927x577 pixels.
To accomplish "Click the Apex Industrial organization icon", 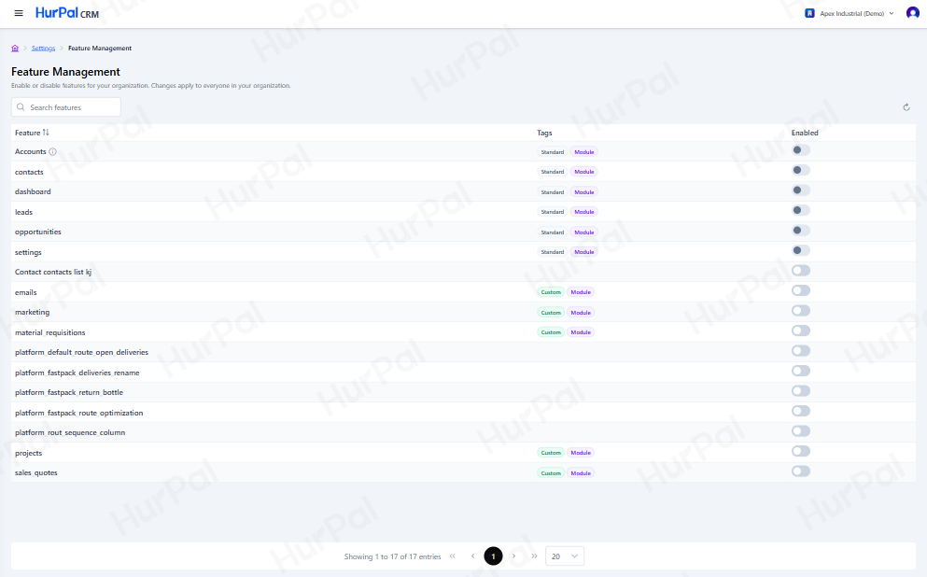I will click(x=810, y=13).
